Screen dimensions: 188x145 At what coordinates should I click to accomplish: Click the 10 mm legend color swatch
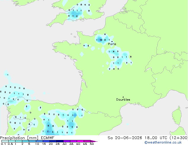click(x=39, y=141)
